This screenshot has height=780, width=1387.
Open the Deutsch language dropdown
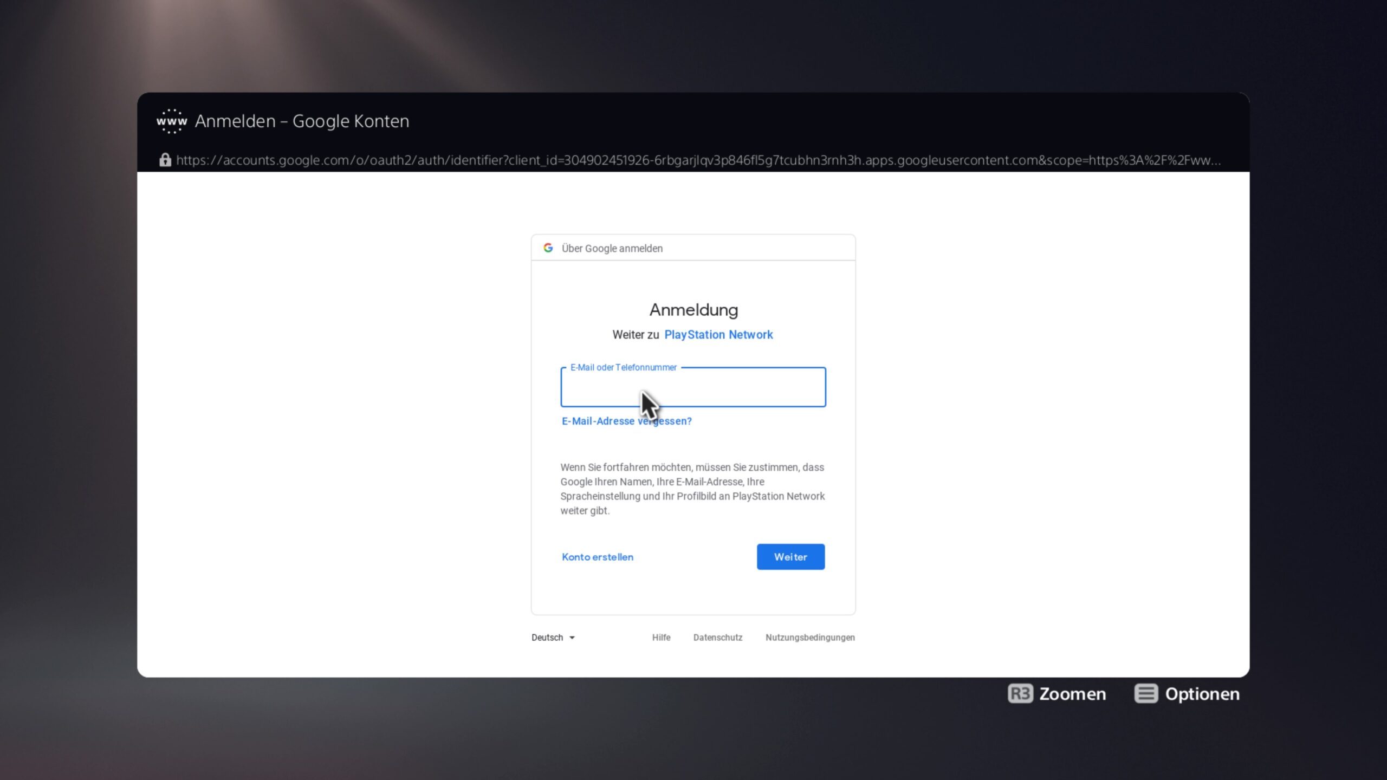553,638
